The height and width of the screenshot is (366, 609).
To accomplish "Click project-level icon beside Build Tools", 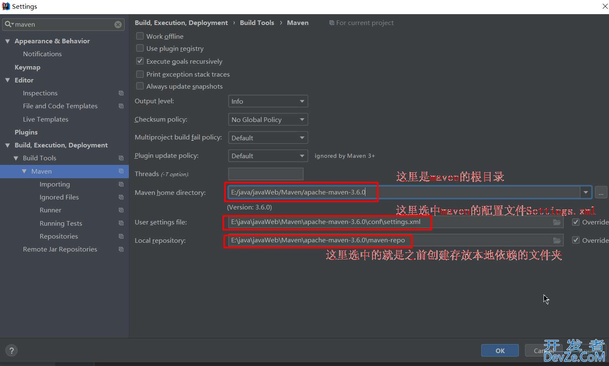I will click(121, 158).
